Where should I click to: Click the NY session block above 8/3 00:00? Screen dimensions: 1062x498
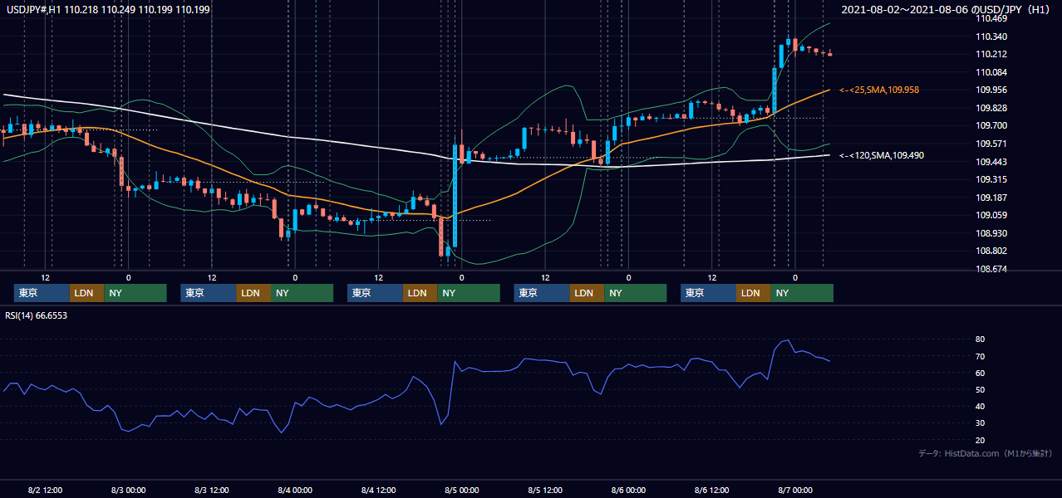[135, 293]
